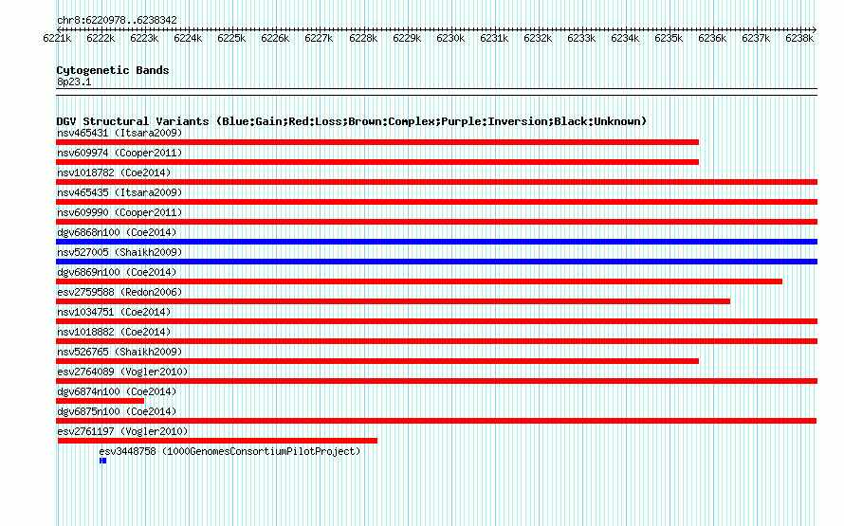Viewport: 844px width, 526px height.
Task: Click the 6233k ruler label
Action: pyautogui.click(x=581, y=38)
